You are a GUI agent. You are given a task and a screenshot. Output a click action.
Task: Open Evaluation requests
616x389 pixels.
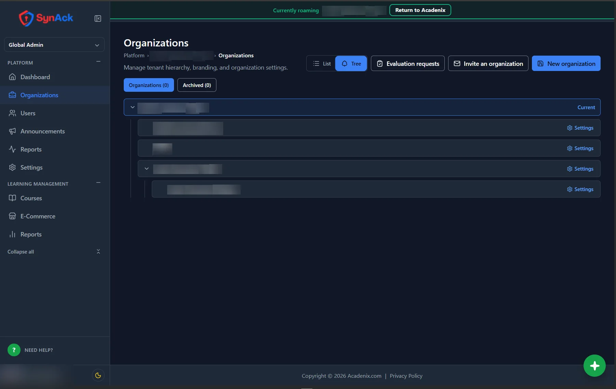(x=408, y=63)
